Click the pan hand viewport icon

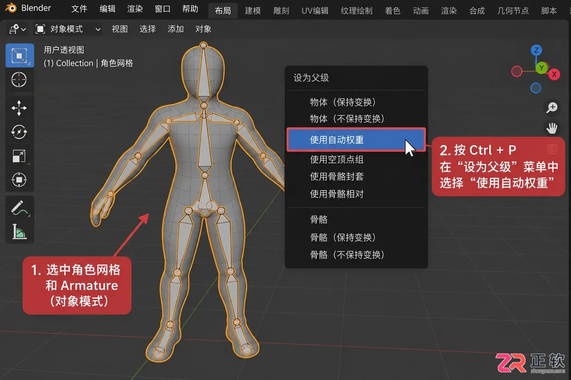(552, 129)
